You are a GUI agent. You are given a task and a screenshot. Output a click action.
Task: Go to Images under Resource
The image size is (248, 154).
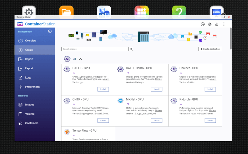[35, 105]
